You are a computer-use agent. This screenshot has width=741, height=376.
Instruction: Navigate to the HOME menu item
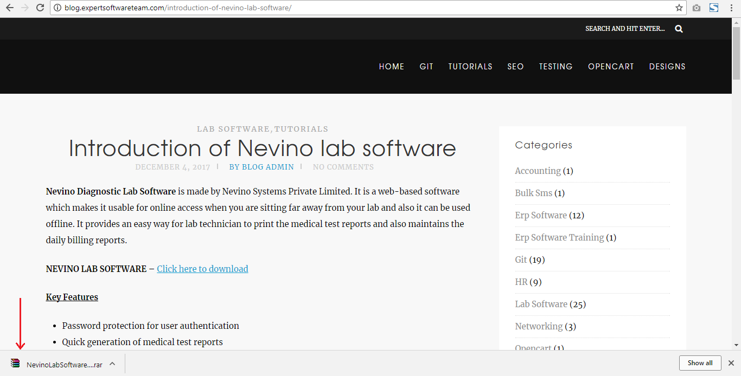[391, 67]
